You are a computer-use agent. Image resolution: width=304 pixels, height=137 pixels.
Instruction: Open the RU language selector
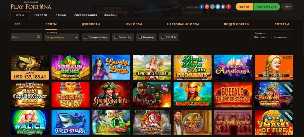(287, 7)
